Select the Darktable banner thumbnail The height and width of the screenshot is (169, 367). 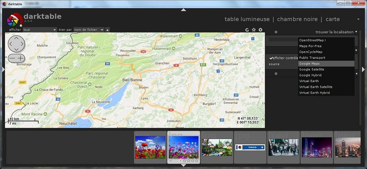[x=250, y=147]
